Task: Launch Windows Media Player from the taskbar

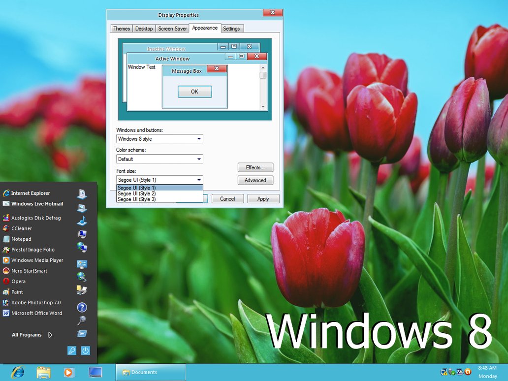Action: tap(69, 372)
